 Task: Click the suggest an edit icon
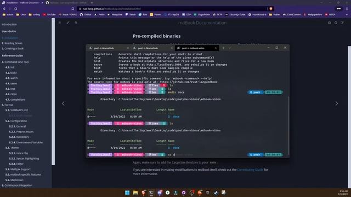point(342,22)
